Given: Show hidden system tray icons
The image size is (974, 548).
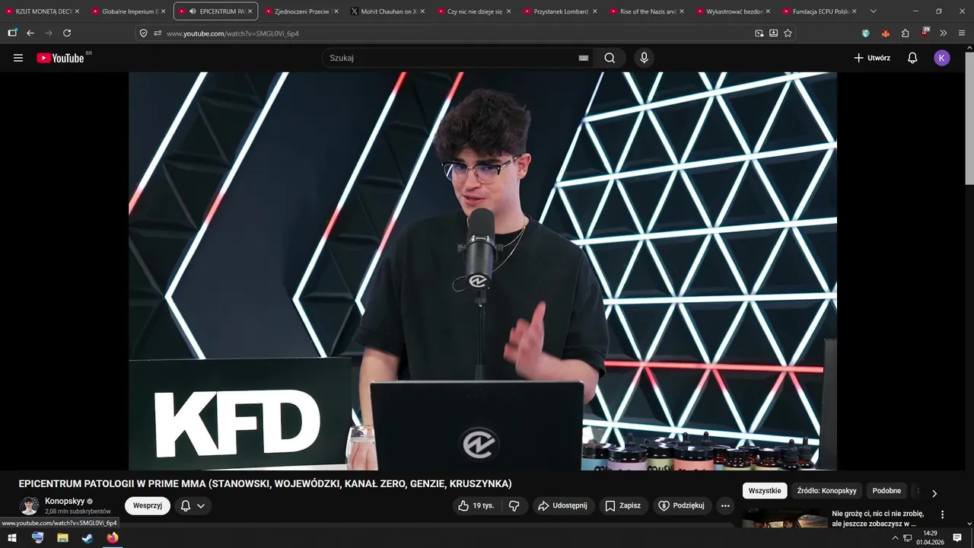Looking at the screenshot, I should (895, 538).
